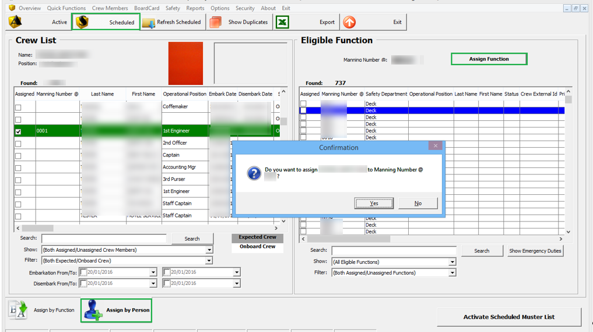Click Crew List vertical scrollbar down arrow
The width and height of the screenshot is (593, 332).
[283, 222]
